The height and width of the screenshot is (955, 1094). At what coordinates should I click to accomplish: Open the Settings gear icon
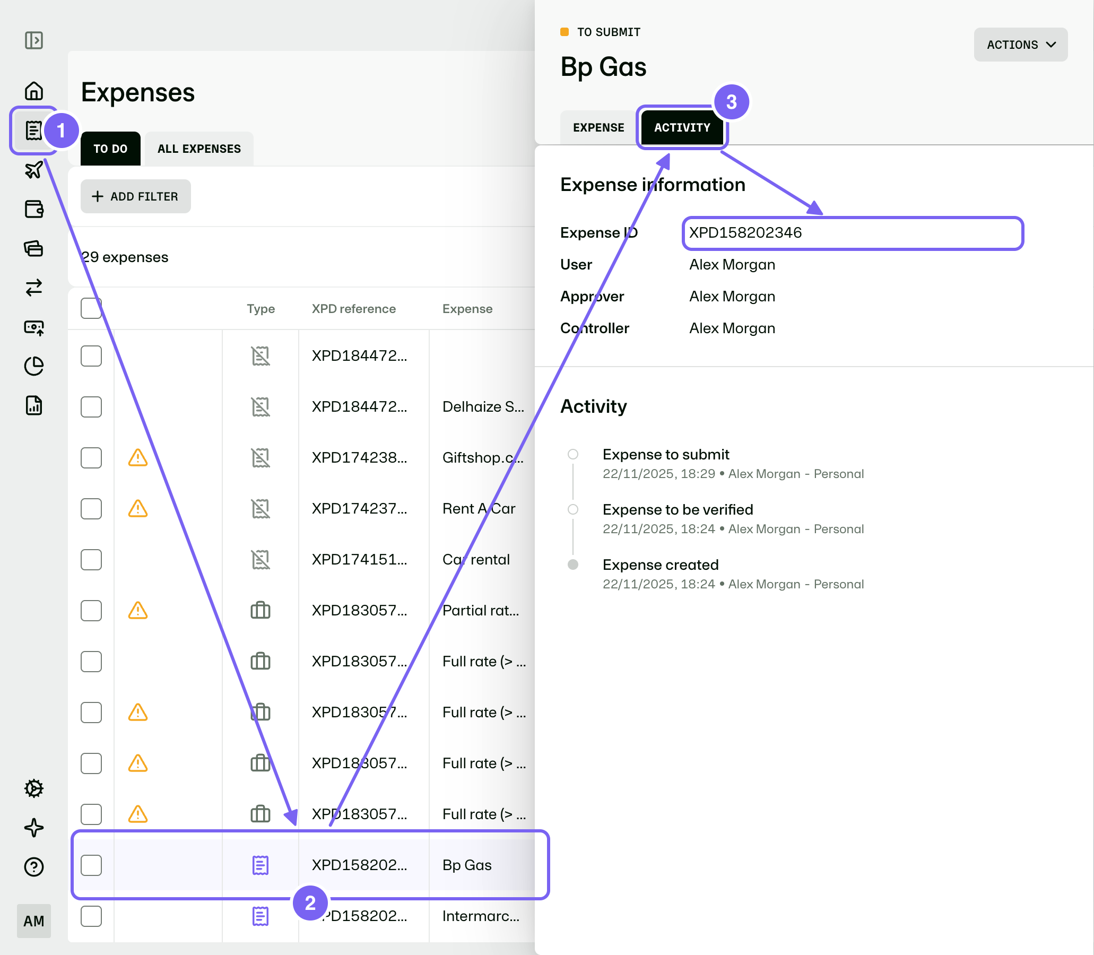[33, 788]
